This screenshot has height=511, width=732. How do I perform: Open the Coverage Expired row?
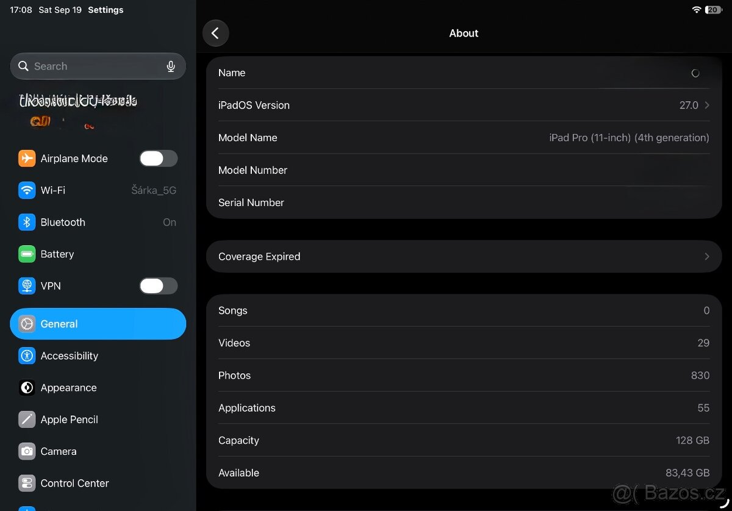(x=464, y=257)
